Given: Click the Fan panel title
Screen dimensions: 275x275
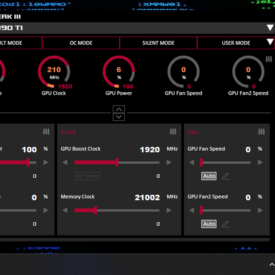Looking at the screenshot, I should (192, 132).
